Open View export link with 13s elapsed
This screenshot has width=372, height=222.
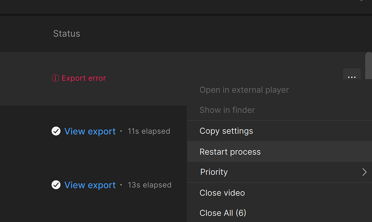click(x=90, y=185)
